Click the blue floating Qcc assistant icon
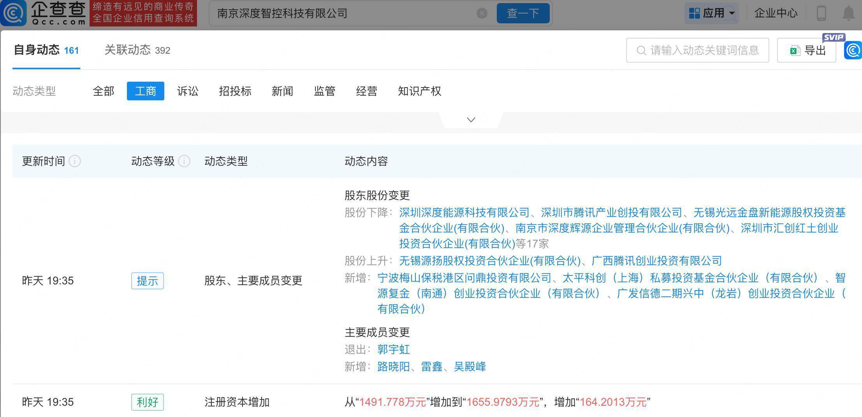This screenshot has height=417, width=862. [x=853, y=51]
